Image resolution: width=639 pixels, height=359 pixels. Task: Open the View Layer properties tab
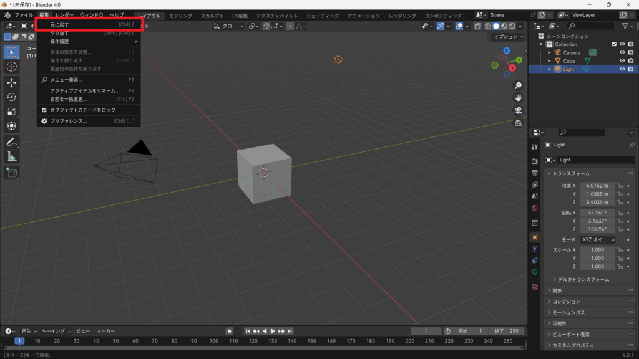coord(535,184)
